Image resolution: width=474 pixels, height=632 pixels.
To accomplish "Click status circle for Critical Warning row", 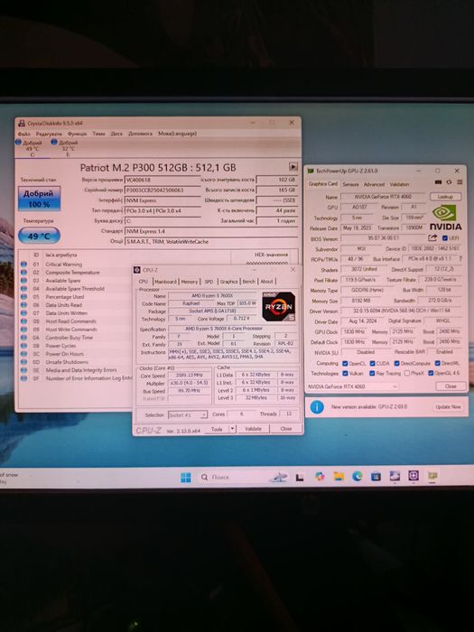I will pos(23,264).
